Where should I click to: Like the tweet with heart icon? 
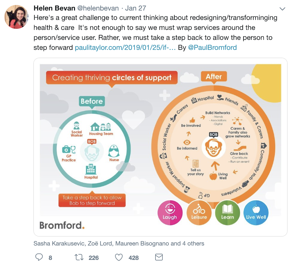[x=119, y=257]
